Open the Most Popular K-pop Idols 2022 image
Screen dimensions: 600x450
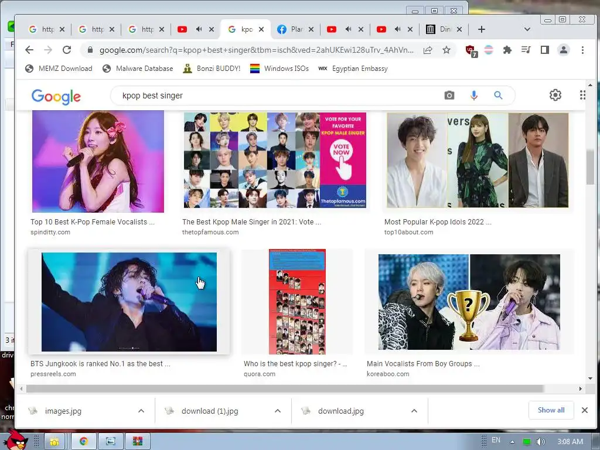click(x=478, y=161)
